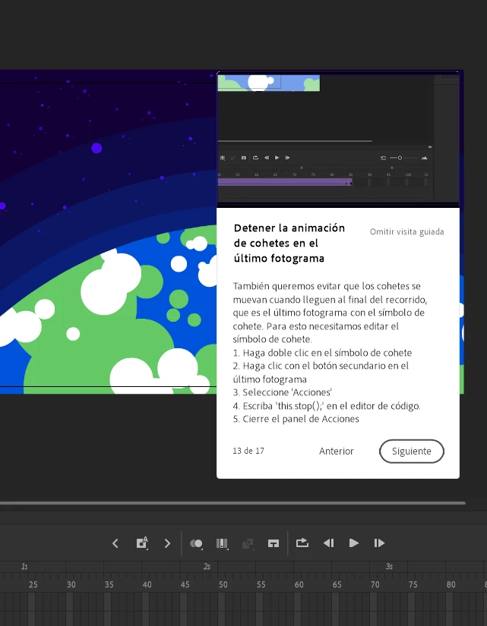Click Anterior to go back a step
The image size is (487, 626).
(x=337, y=451)
